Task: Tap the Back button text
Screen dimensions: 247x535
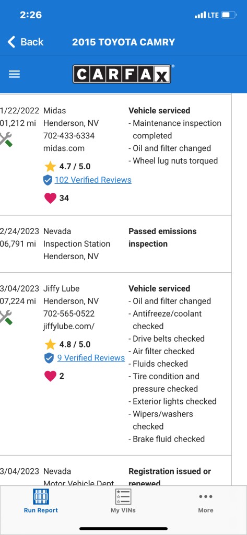Action: point(32,42)
